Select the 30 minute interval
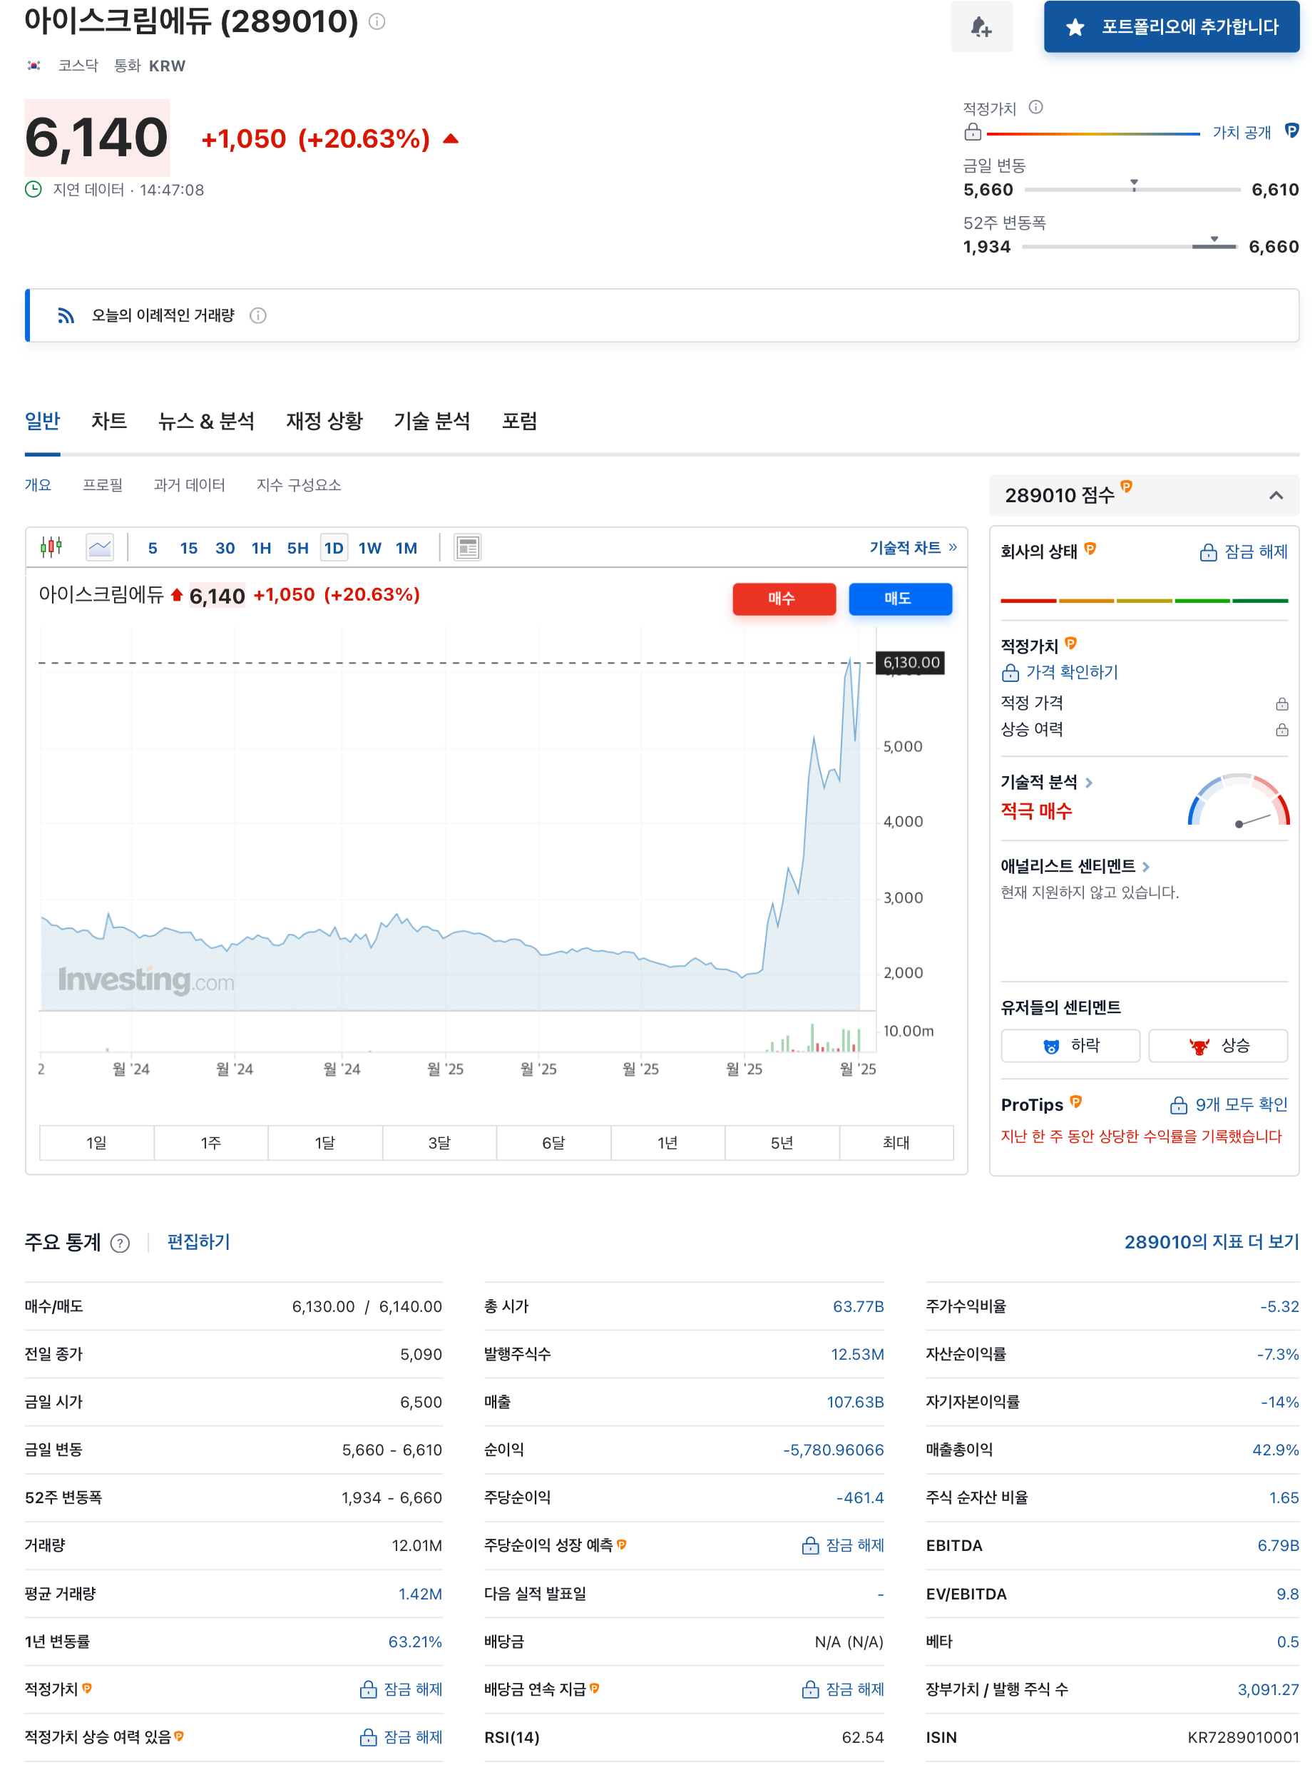This screenshot has height=1770, width=1315. (x=225, y=548)
